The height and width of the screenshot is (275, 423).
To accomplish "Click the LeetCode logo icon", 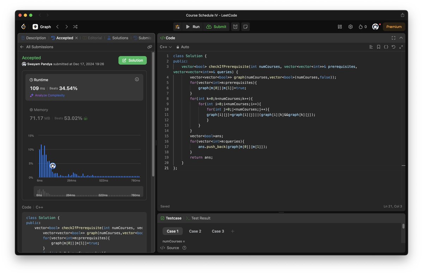I will tap(24, 27).
